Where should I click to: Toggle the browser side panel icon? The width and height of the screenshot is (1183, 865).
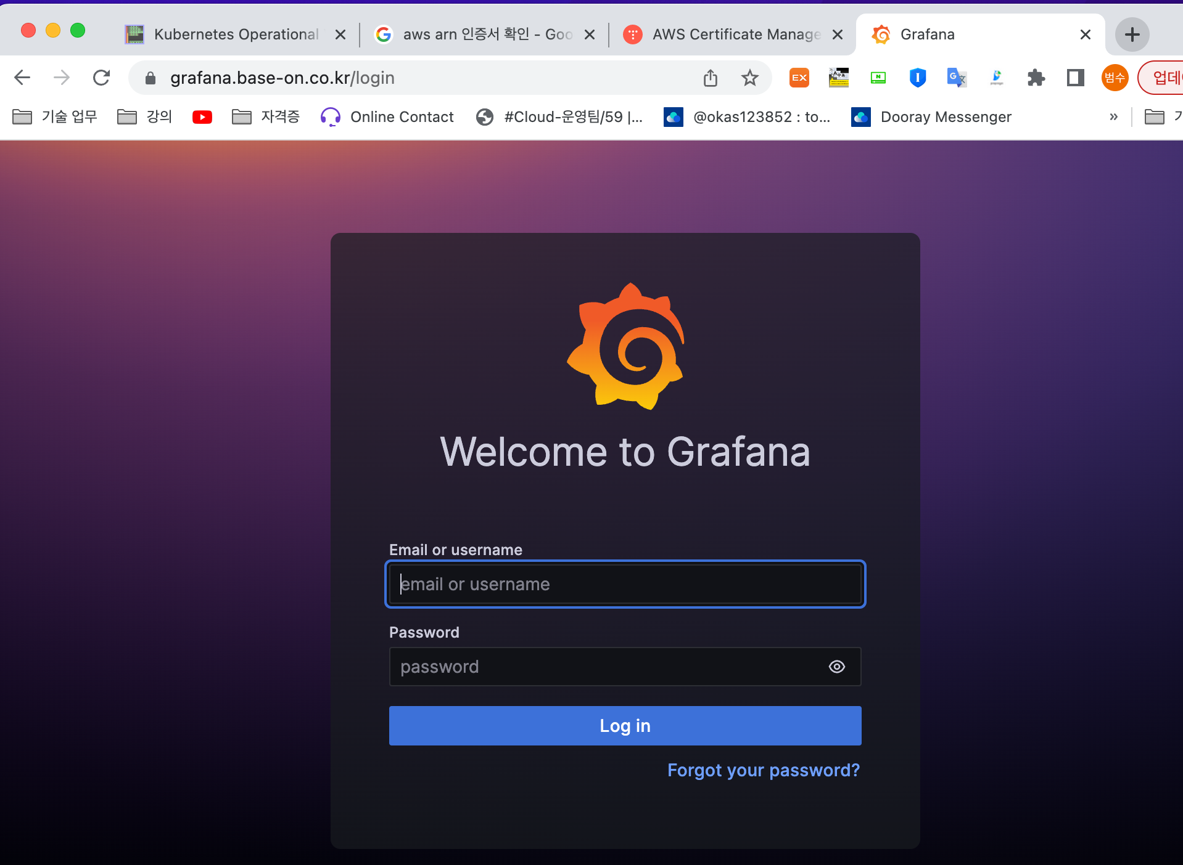click(1076, 78)
